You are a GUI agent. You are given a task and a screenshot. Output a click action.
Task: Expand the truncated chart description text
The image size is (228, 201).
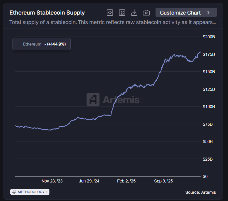112,22
